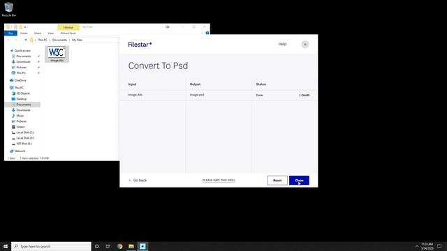
Task: Click the Status column header
Action: pos(261,84)
